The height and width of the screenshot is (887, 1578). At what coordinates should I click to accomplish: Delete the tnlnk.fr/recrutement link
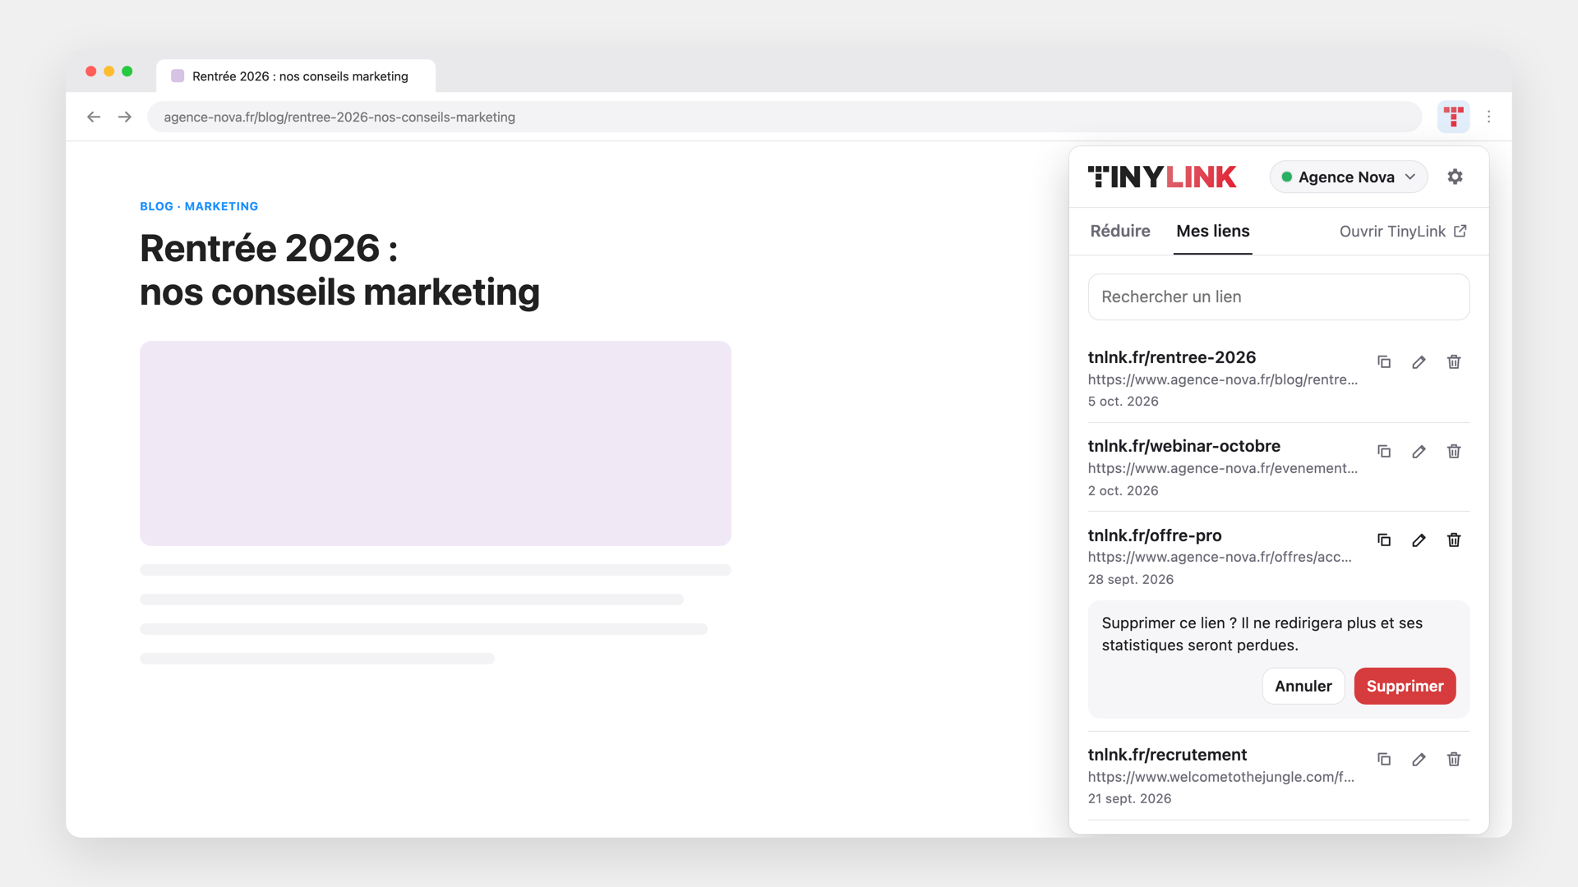(1454, 760)
